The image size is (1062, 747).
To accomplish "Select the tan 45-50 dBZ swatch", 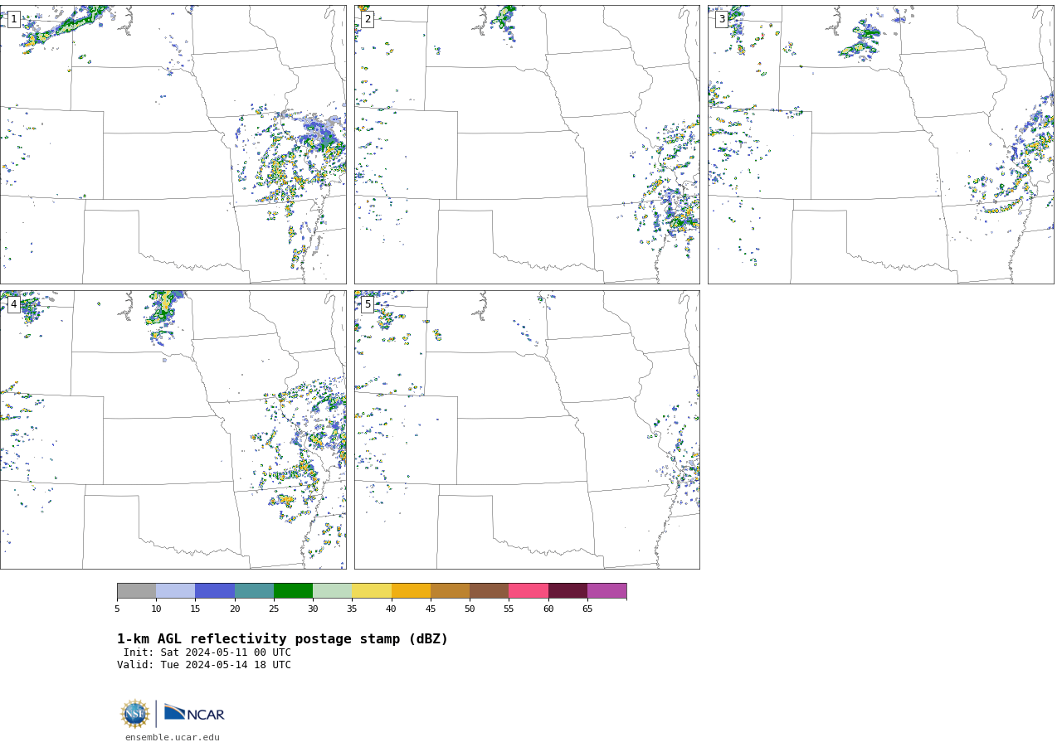I will 450,591.
